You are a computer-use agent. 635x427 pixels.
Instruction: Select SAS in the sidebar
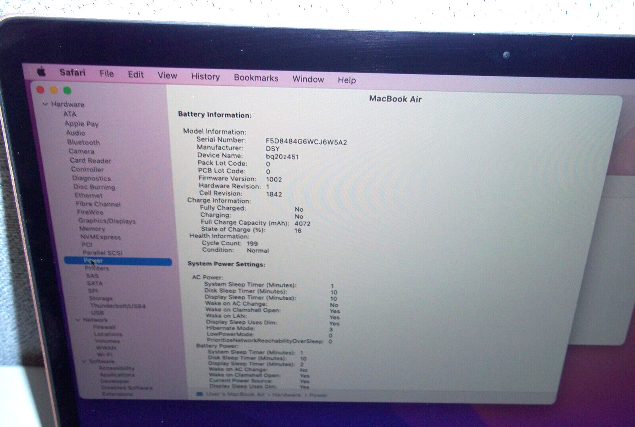[x=92, y=276]
